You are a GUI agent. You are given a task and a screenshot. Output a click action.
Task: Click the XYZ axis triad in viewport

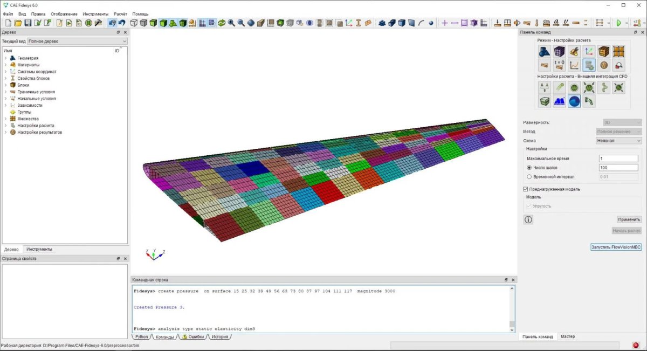[155, 254]
